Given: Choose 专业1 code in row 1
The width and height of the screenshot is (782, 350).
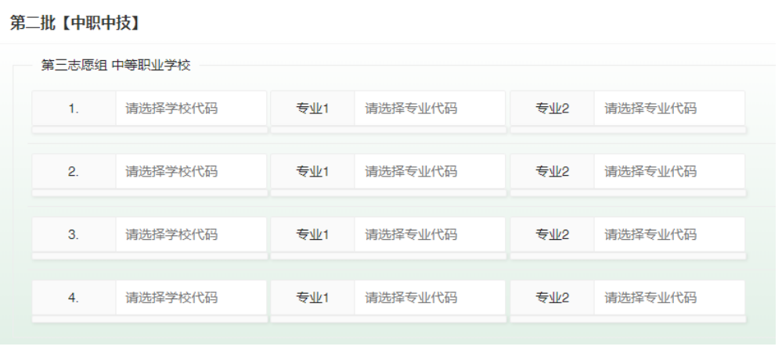Looking at the screenshot, I should [x=429, y=109].
